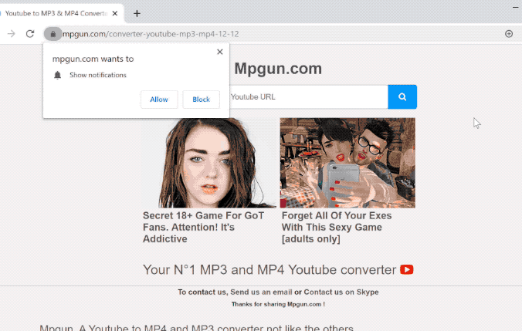This screenshot has height=331, width=522.
Task: Click the site lock icon
Action: [53, 34]
